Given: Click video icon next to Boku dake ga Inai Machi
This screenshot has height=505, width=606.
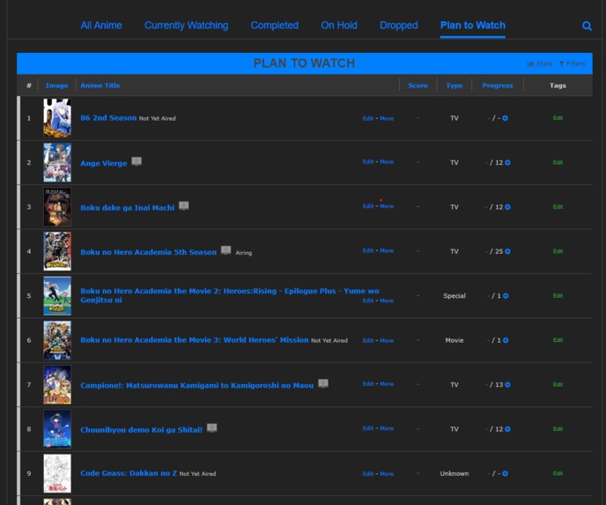Looking at the screenshot, I should click(x=183, y=205).
